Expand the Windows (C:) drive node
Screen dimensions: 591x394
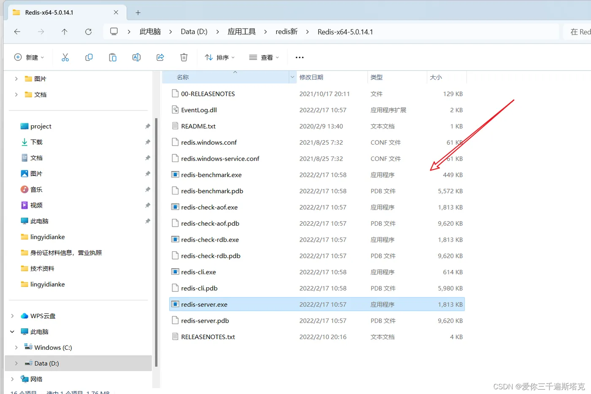[16, 347]
